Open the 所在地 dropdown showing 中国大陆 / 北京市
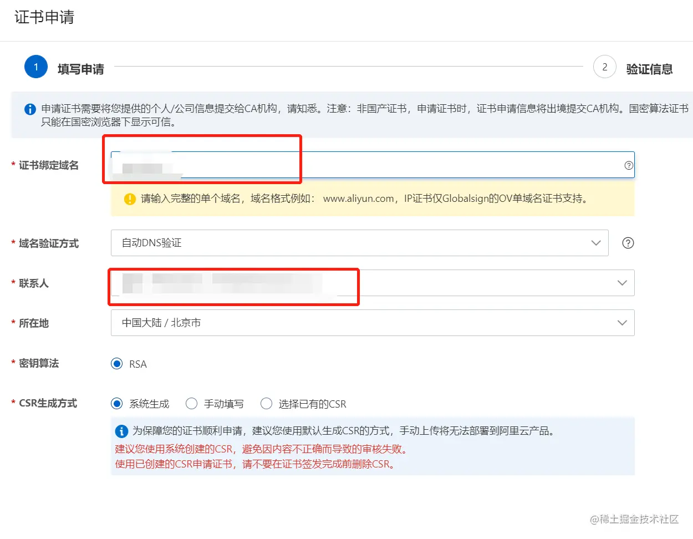 tap(373, 323)
